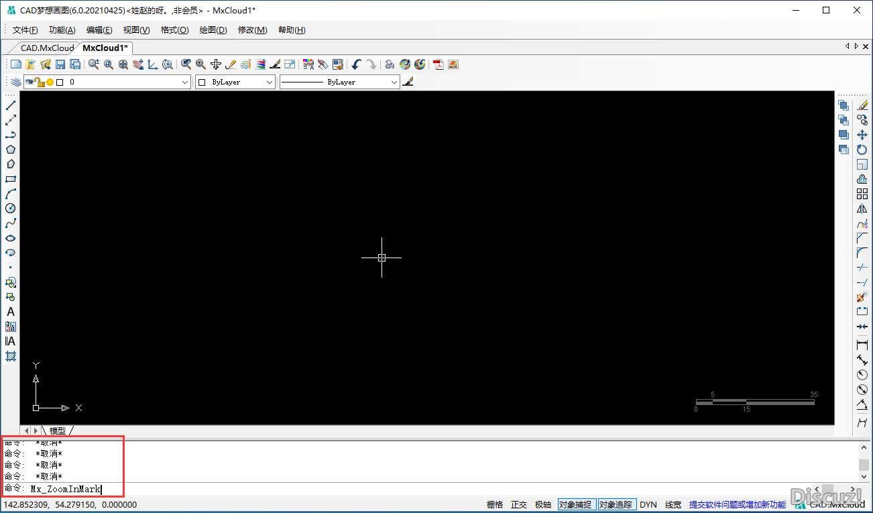The width and height of the screenshot is (873, 513).
Task: Click the Undo arrow icon
Action: [x=357, y=64]
